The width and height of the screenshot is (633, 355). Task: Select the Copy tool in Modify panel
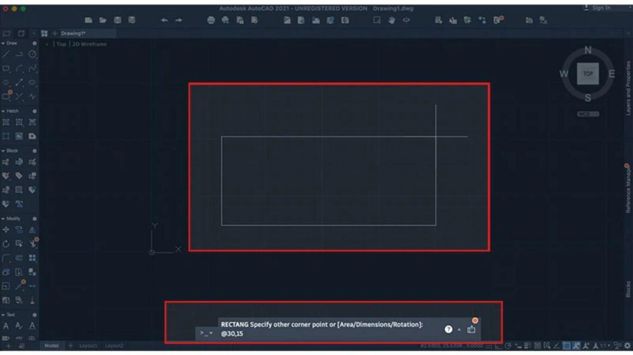tap(19, 230)
